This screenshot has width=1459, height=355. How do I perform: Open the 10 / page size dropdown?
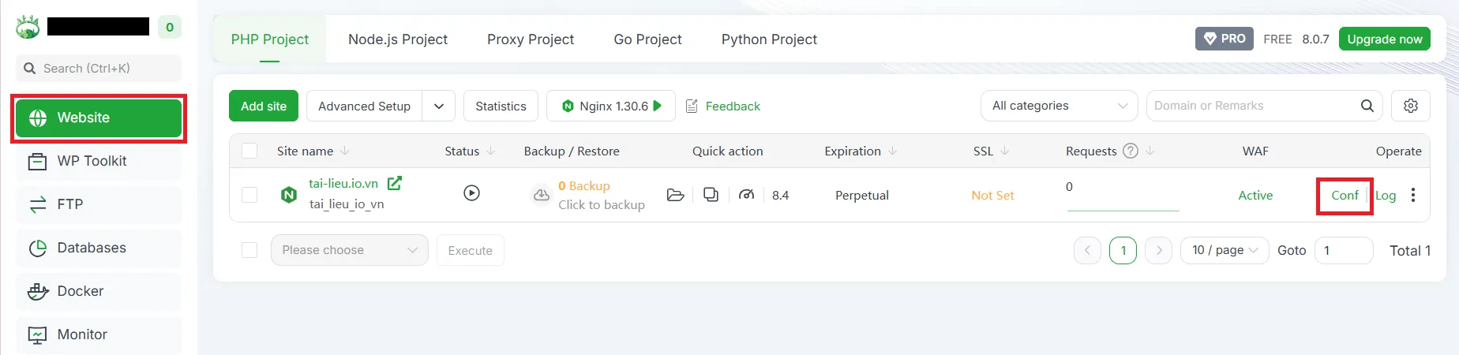pos(1225,250)
